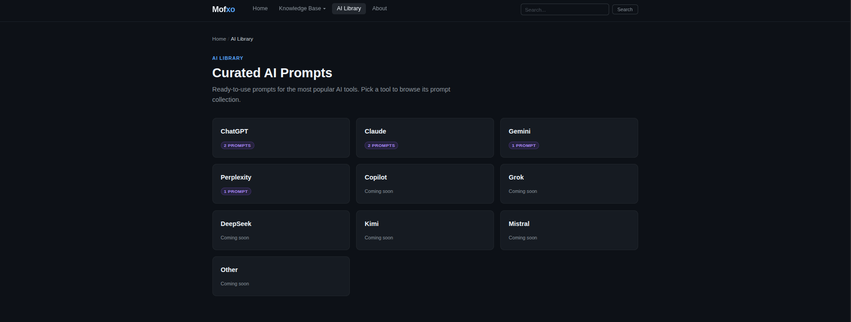Open the Gemini prompt card

(569, 138)
